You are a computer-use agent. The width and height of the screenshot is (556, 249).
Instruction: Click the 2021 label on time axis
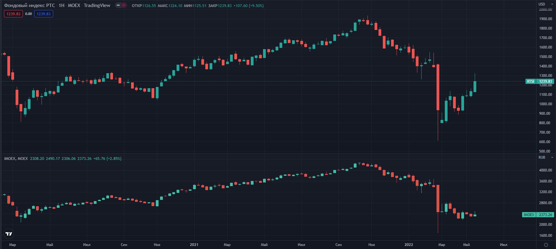tap(194, 244)
